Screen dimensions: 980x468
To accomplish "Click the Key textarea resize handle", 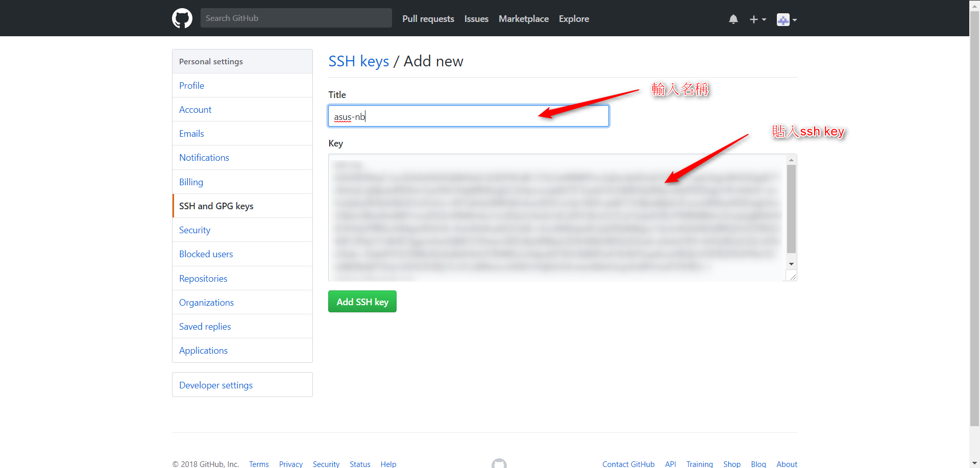I will 792,276.
